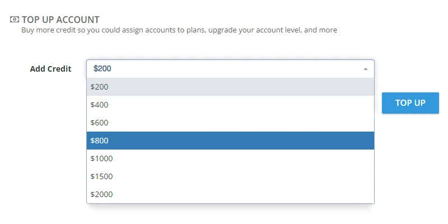Click the 'and more' text ending the description
448x224 pixels.
coord(320,30)
